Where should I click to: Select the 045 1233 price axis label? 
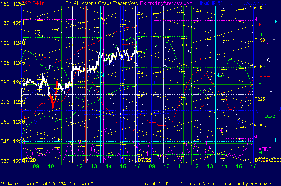pos(13,141)
